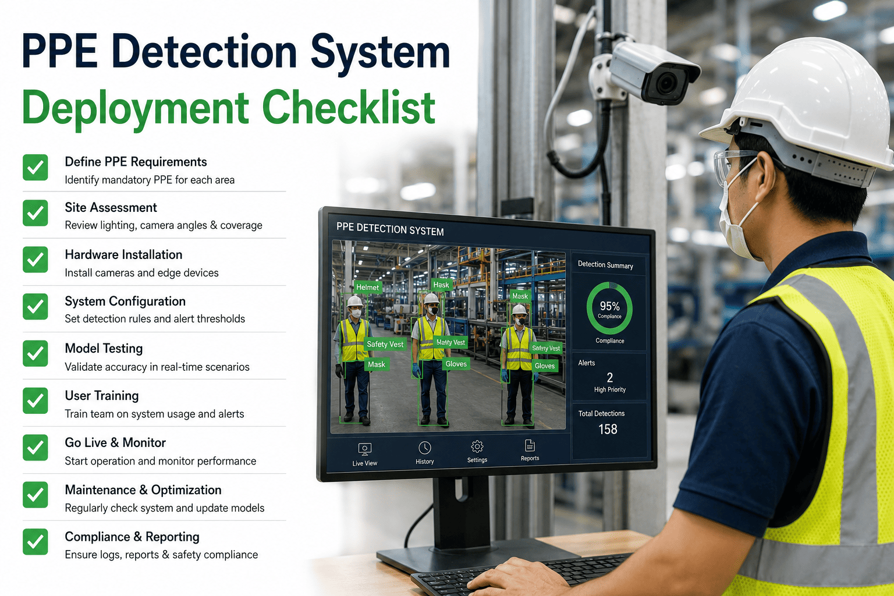Open the Reports document icon

pos(530,445)
